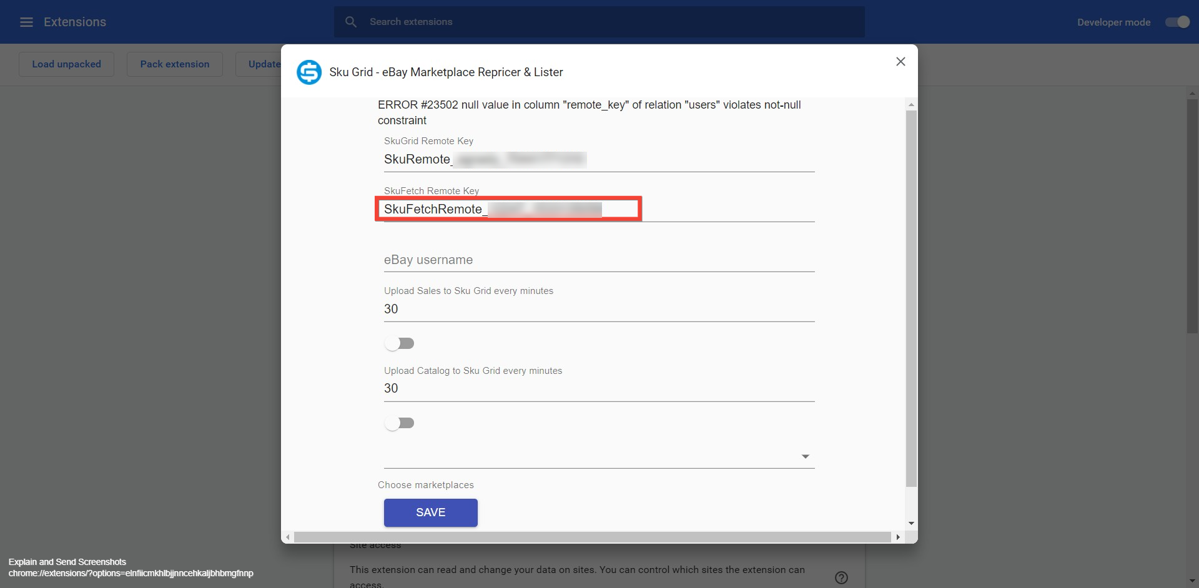This screenshot has width=1199, height=588.
Task: Close the Sku Grid options dialog
Action: [900, 61]
